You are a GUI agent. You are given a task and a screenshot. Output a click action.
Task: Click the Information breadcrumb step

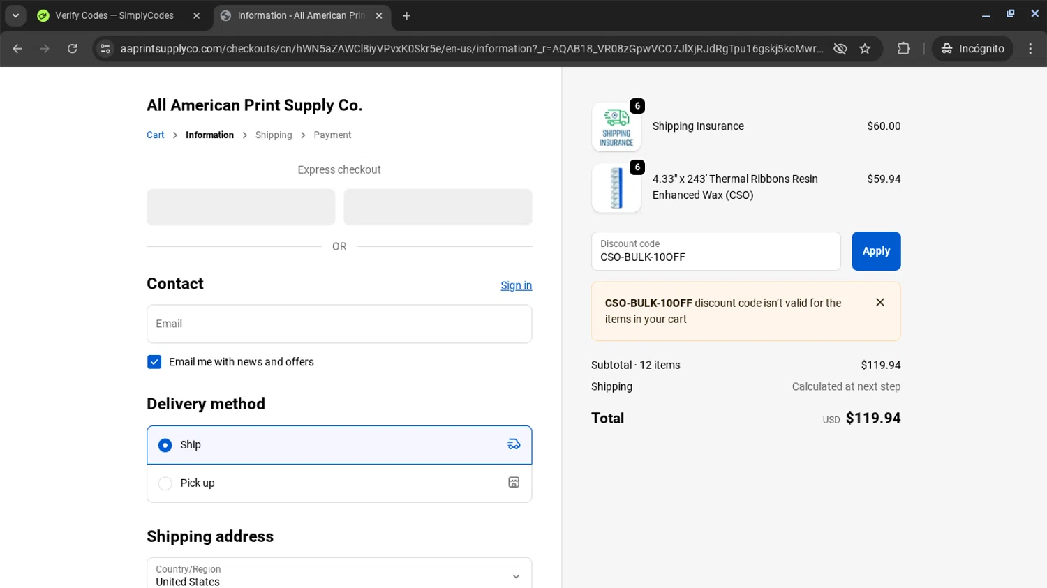click(x=209, y=135)
